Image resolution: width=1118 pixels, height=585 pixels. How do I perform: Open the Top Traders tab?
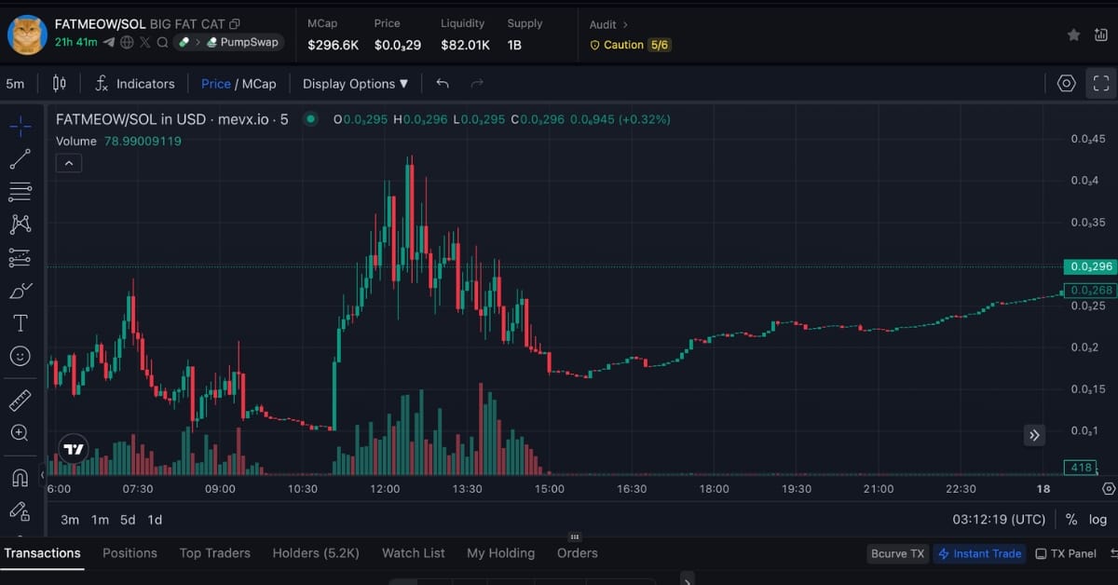tap(214, 553)
